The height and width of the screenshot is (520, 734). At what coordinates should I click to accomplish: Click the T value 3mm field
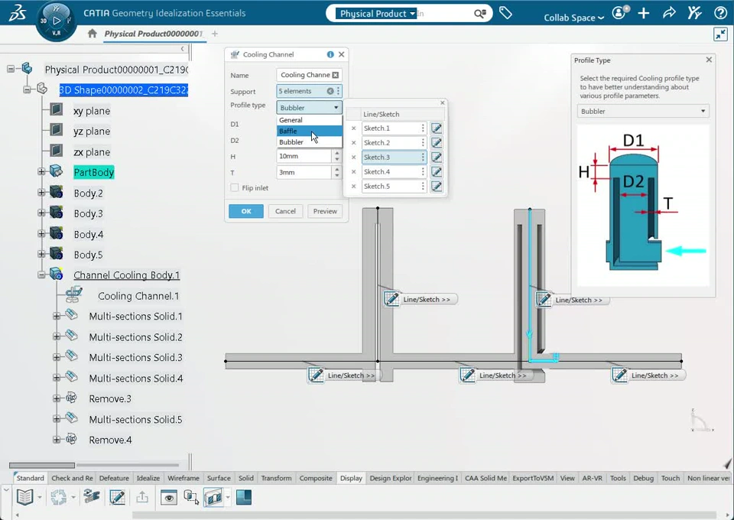[x=304, y=172]
